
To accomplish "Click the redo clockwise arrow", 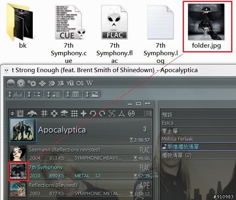I will click(x=102, y=114).
